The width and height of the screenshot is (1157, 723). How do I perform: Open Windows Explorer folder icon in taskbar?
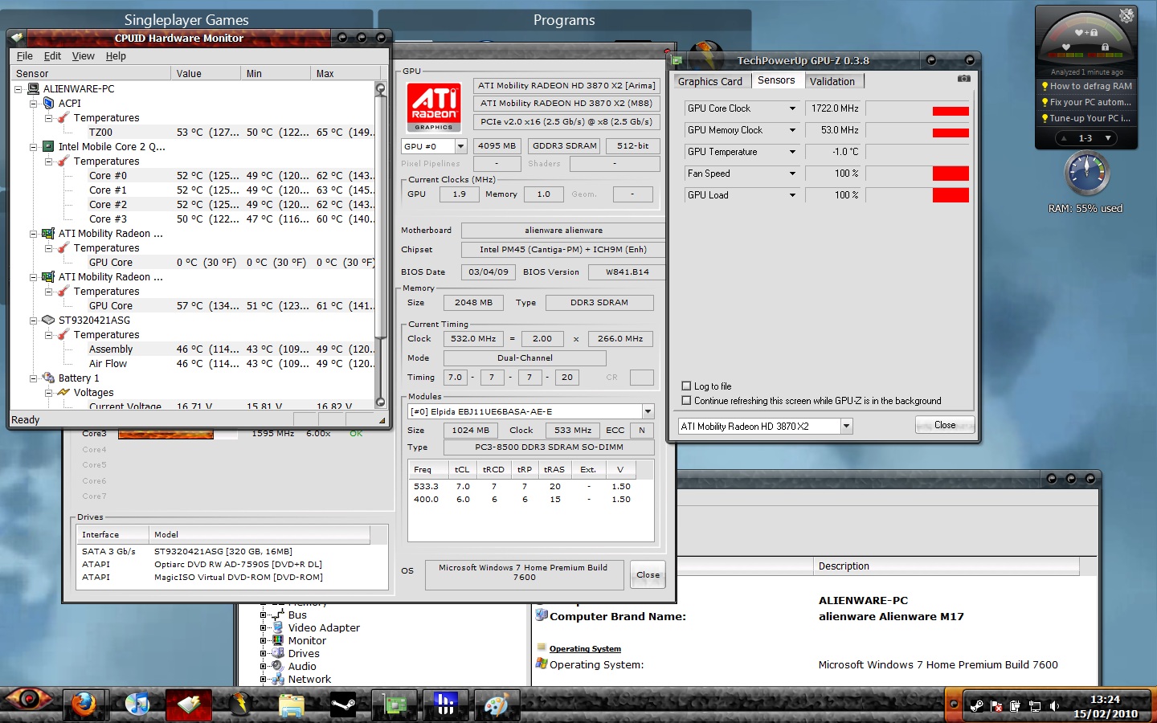(291, 705)
